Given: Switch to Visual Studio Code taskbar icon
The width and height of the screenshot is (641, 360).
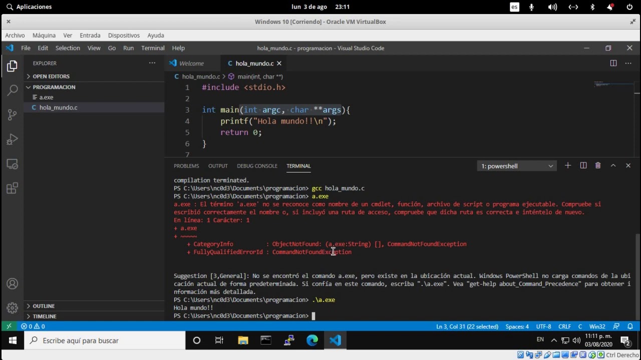Looking at the screenshot, I should click(335, 340).
